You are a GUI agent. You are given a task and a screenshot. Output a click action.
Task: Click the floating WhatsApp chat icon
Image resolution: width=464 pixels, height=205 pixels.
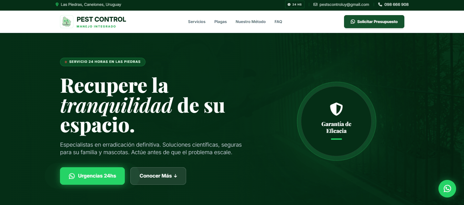tap(447, 189)
